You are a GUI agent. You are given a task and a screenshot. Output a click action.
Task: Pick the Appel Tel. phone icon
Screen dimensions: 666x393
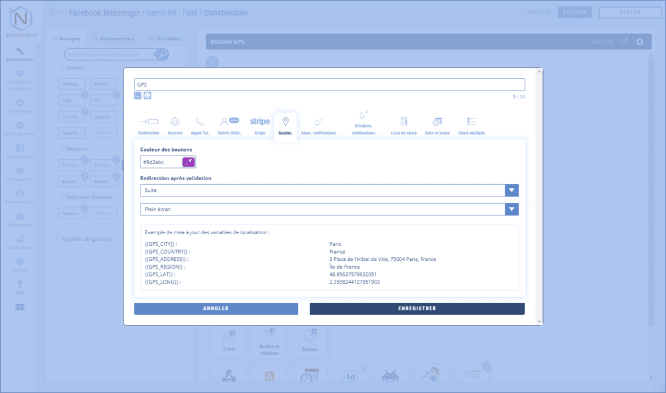tap(200, 125)
